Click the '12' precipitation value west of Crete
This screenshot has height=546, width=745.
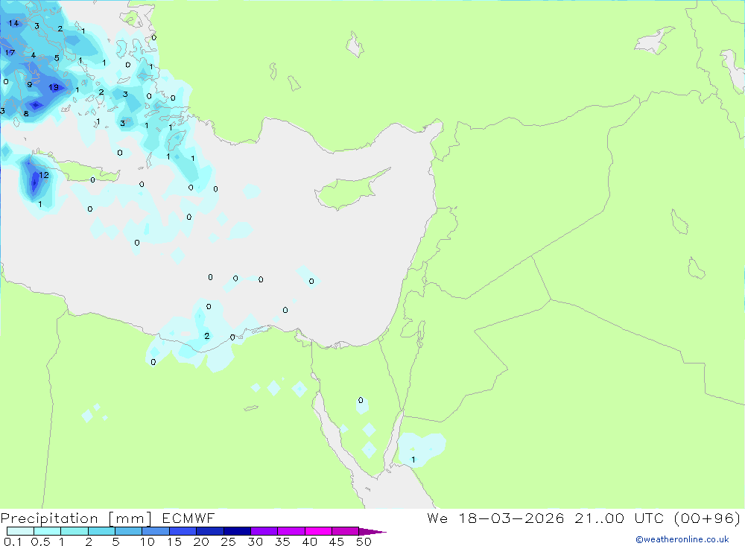[x=44, y=175]
